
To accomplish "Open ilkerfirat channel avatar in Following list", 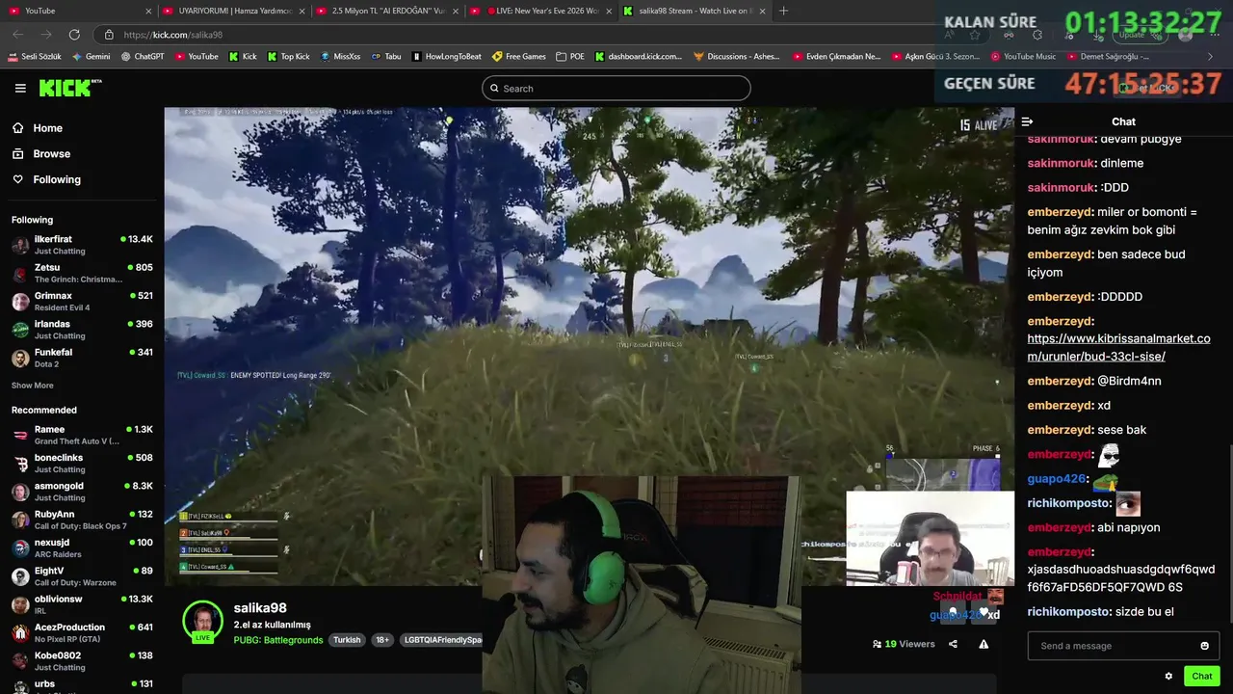I will pyautogui.click(x=20, y=245).
